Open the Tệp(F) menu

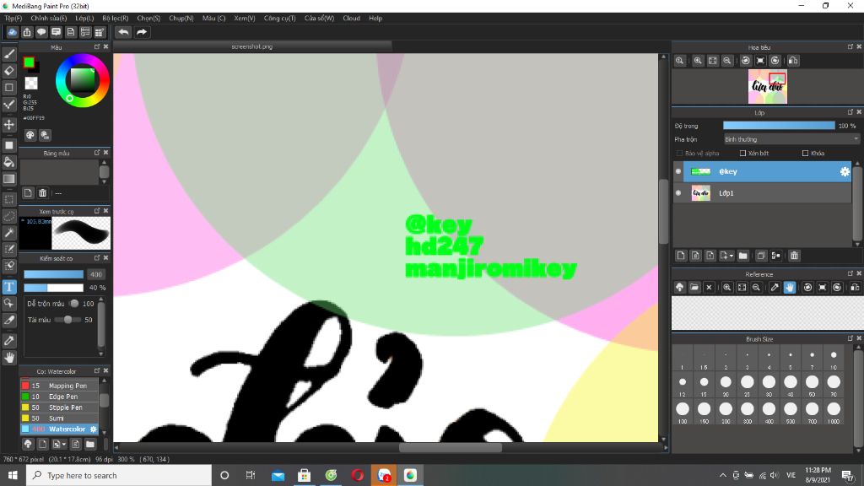pyautogui.click(x=13, y=19)
